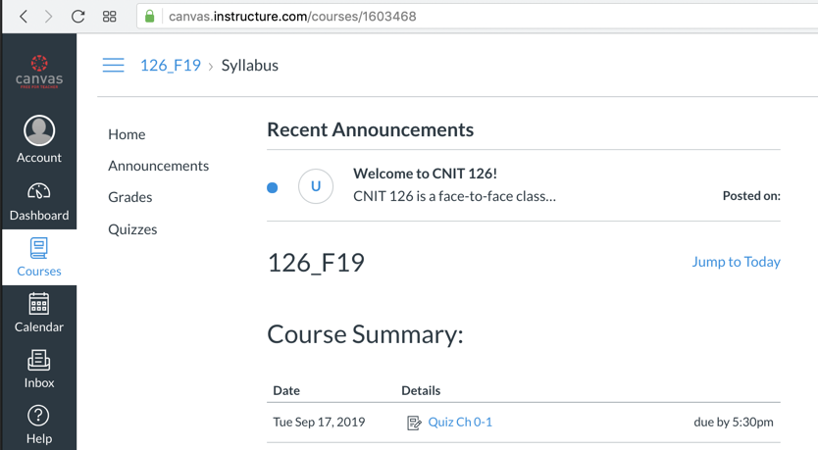This screenshot has width=818, height=450.
Task: Select Home in course navigation
Action: (127, 134)
